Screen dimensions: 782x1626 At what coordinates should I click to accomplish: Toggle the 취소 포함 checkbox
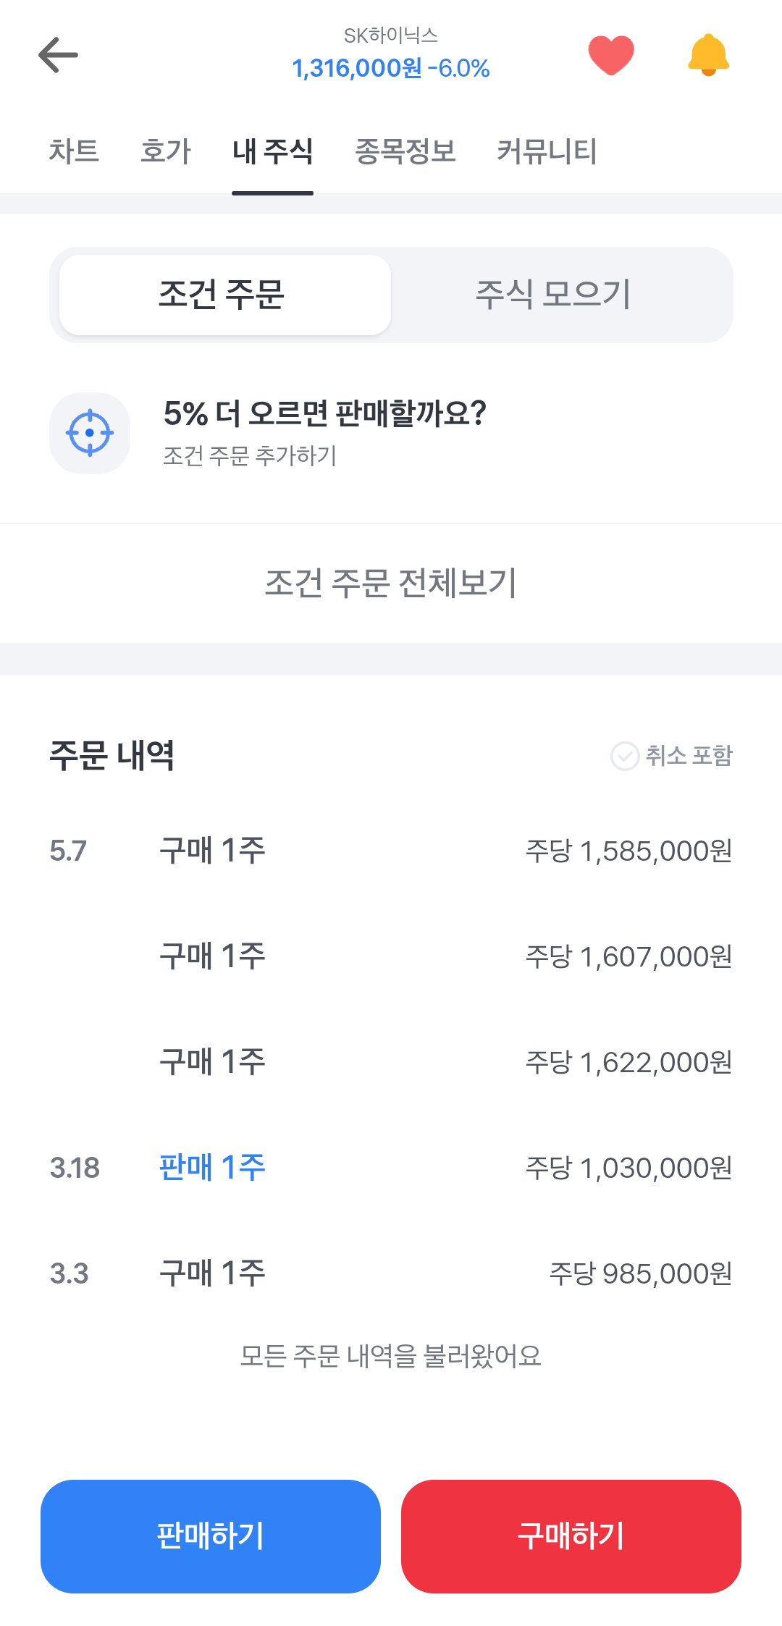pos(671,756)
